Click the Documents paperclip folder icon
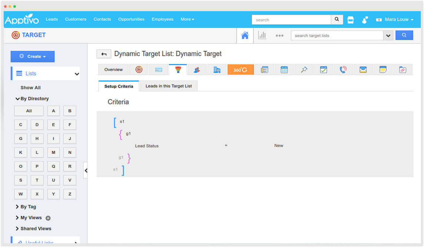 403,70
